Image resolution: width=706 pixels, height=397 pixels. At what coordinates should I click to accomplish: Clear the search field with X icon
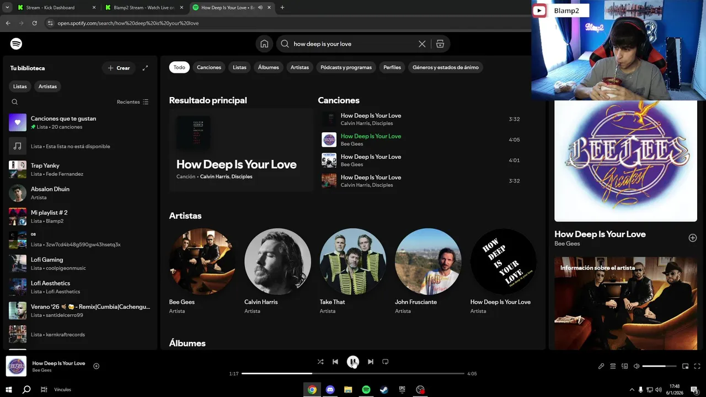coord(422,44)
